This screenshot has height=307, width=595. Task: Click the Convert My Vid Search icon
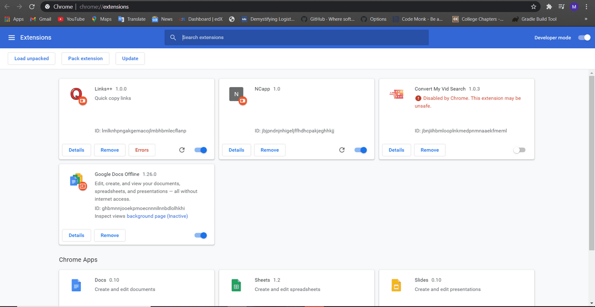coord(396,94)
